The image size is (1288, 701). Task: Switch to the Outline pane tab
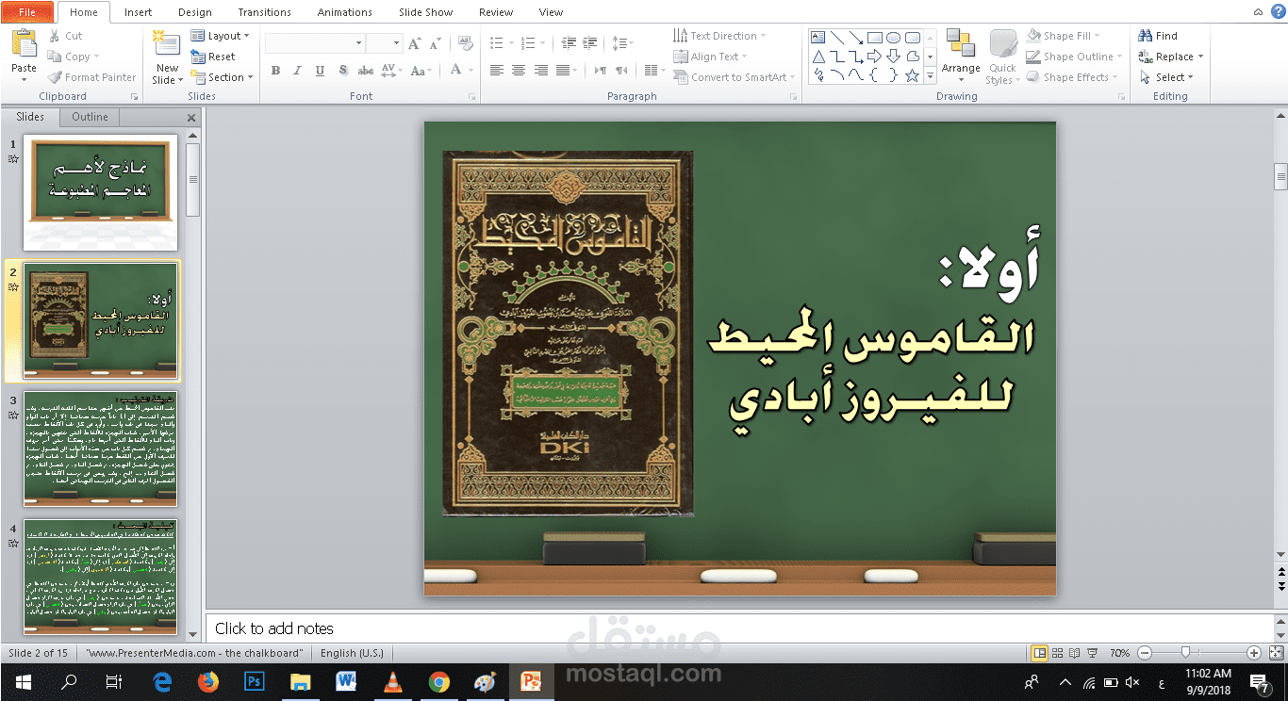(91, 117)
